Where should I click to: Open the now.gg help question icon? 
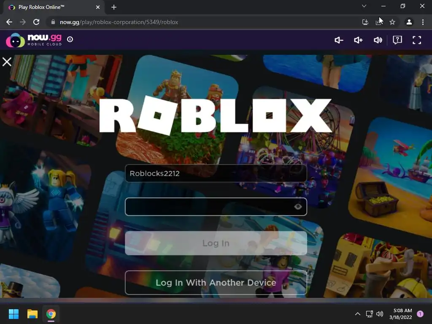(x=397, y=40)
